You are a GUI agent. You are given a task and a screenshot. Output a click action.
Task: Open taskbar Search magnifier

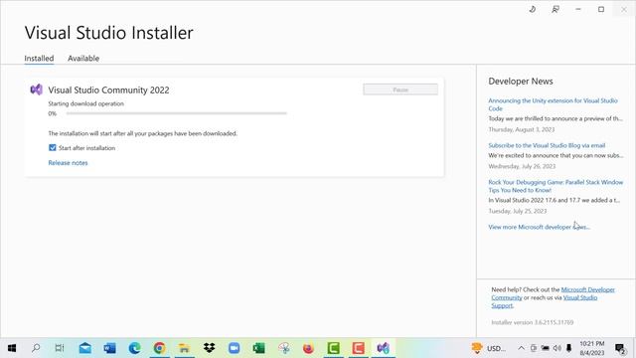[36, 348]
